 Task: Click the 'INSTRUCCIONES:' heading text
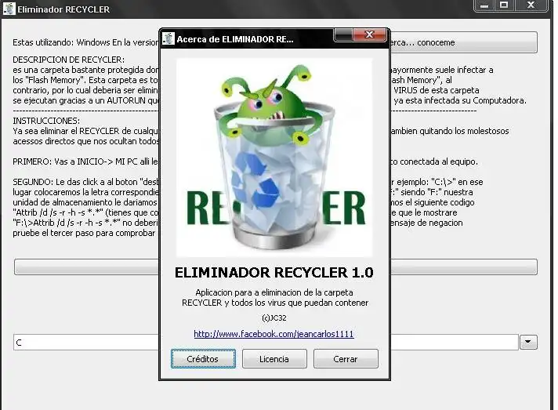[x=46, y=121]
